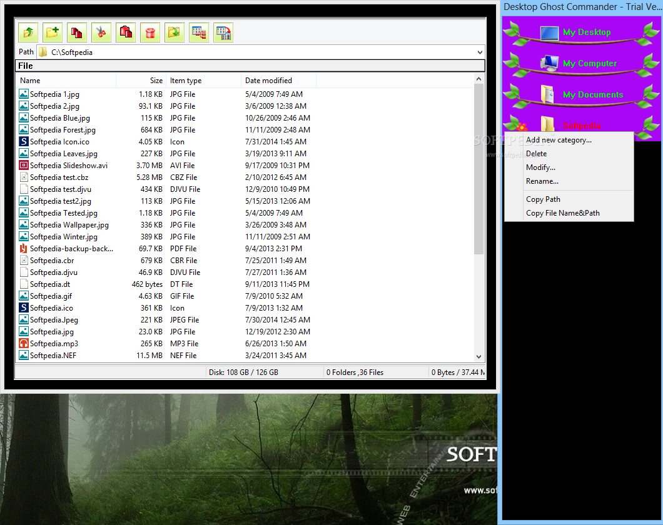Click the cut scissors toolbar icon
The image size is (663, 525).
(101, 32)
